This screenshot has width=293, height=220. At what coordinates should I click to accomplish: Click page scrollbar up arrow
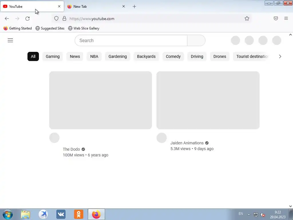(x=290, y=35)
